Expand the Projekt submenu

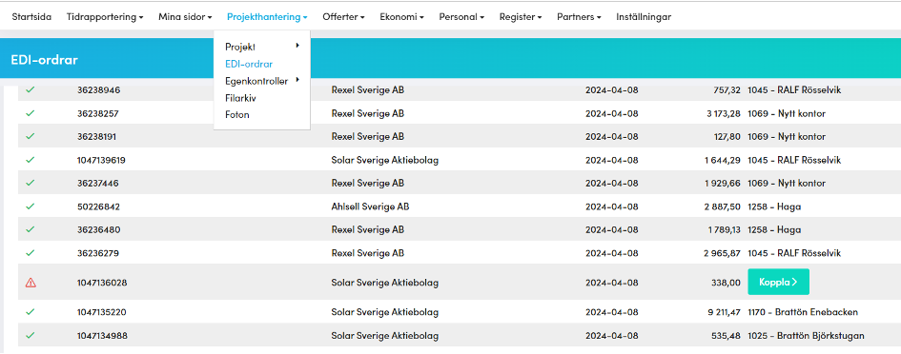[262, 47]
